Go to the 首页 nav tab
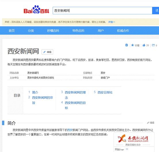The height and width of the screenshot is (152, 159). pyautogui.click(x=12, y=30)
